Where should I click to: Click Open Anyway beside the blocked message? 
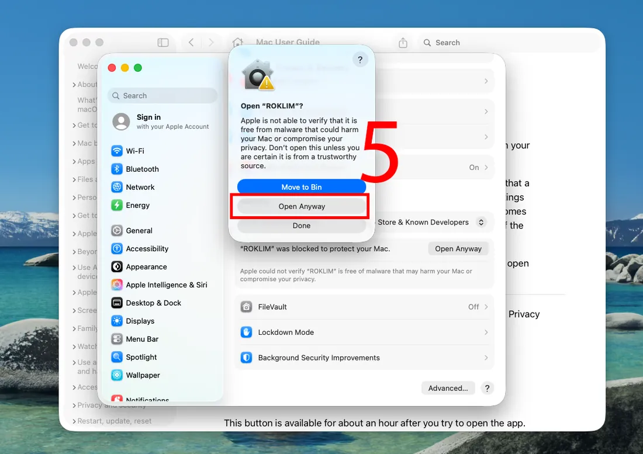pyautogui.click(x=458, y=248)
